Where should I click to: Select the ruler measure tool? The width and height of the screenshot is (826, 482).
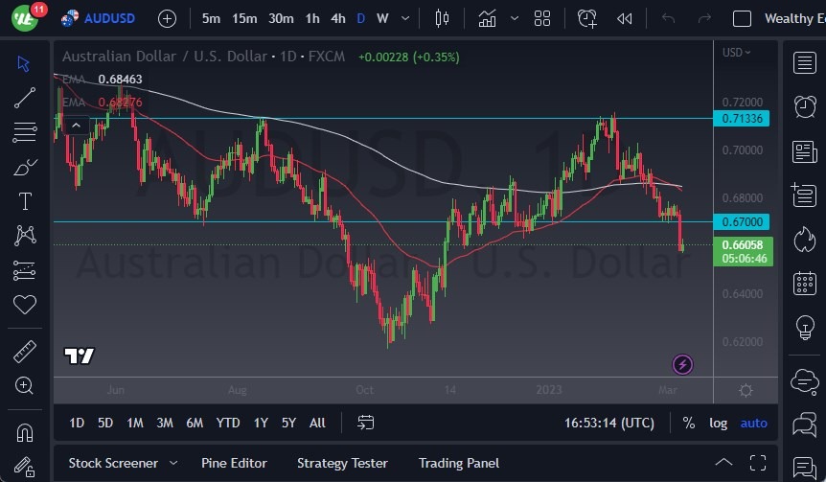[x=25, y=352]
